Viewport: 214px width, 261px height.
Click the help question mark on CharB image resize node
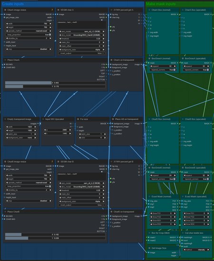click(x=52, y=162)
